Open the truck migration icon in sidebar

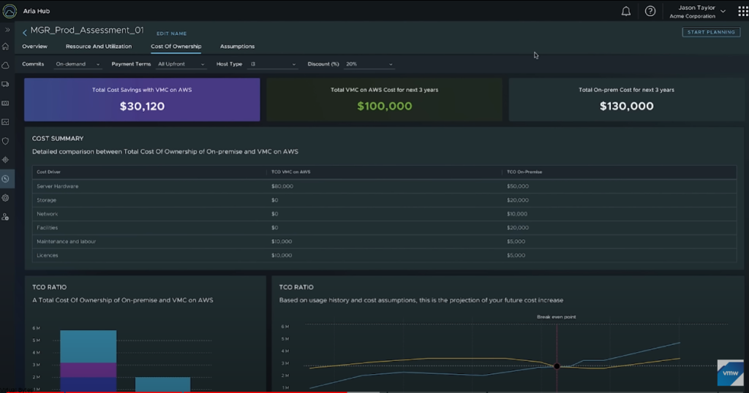point(6,85)
